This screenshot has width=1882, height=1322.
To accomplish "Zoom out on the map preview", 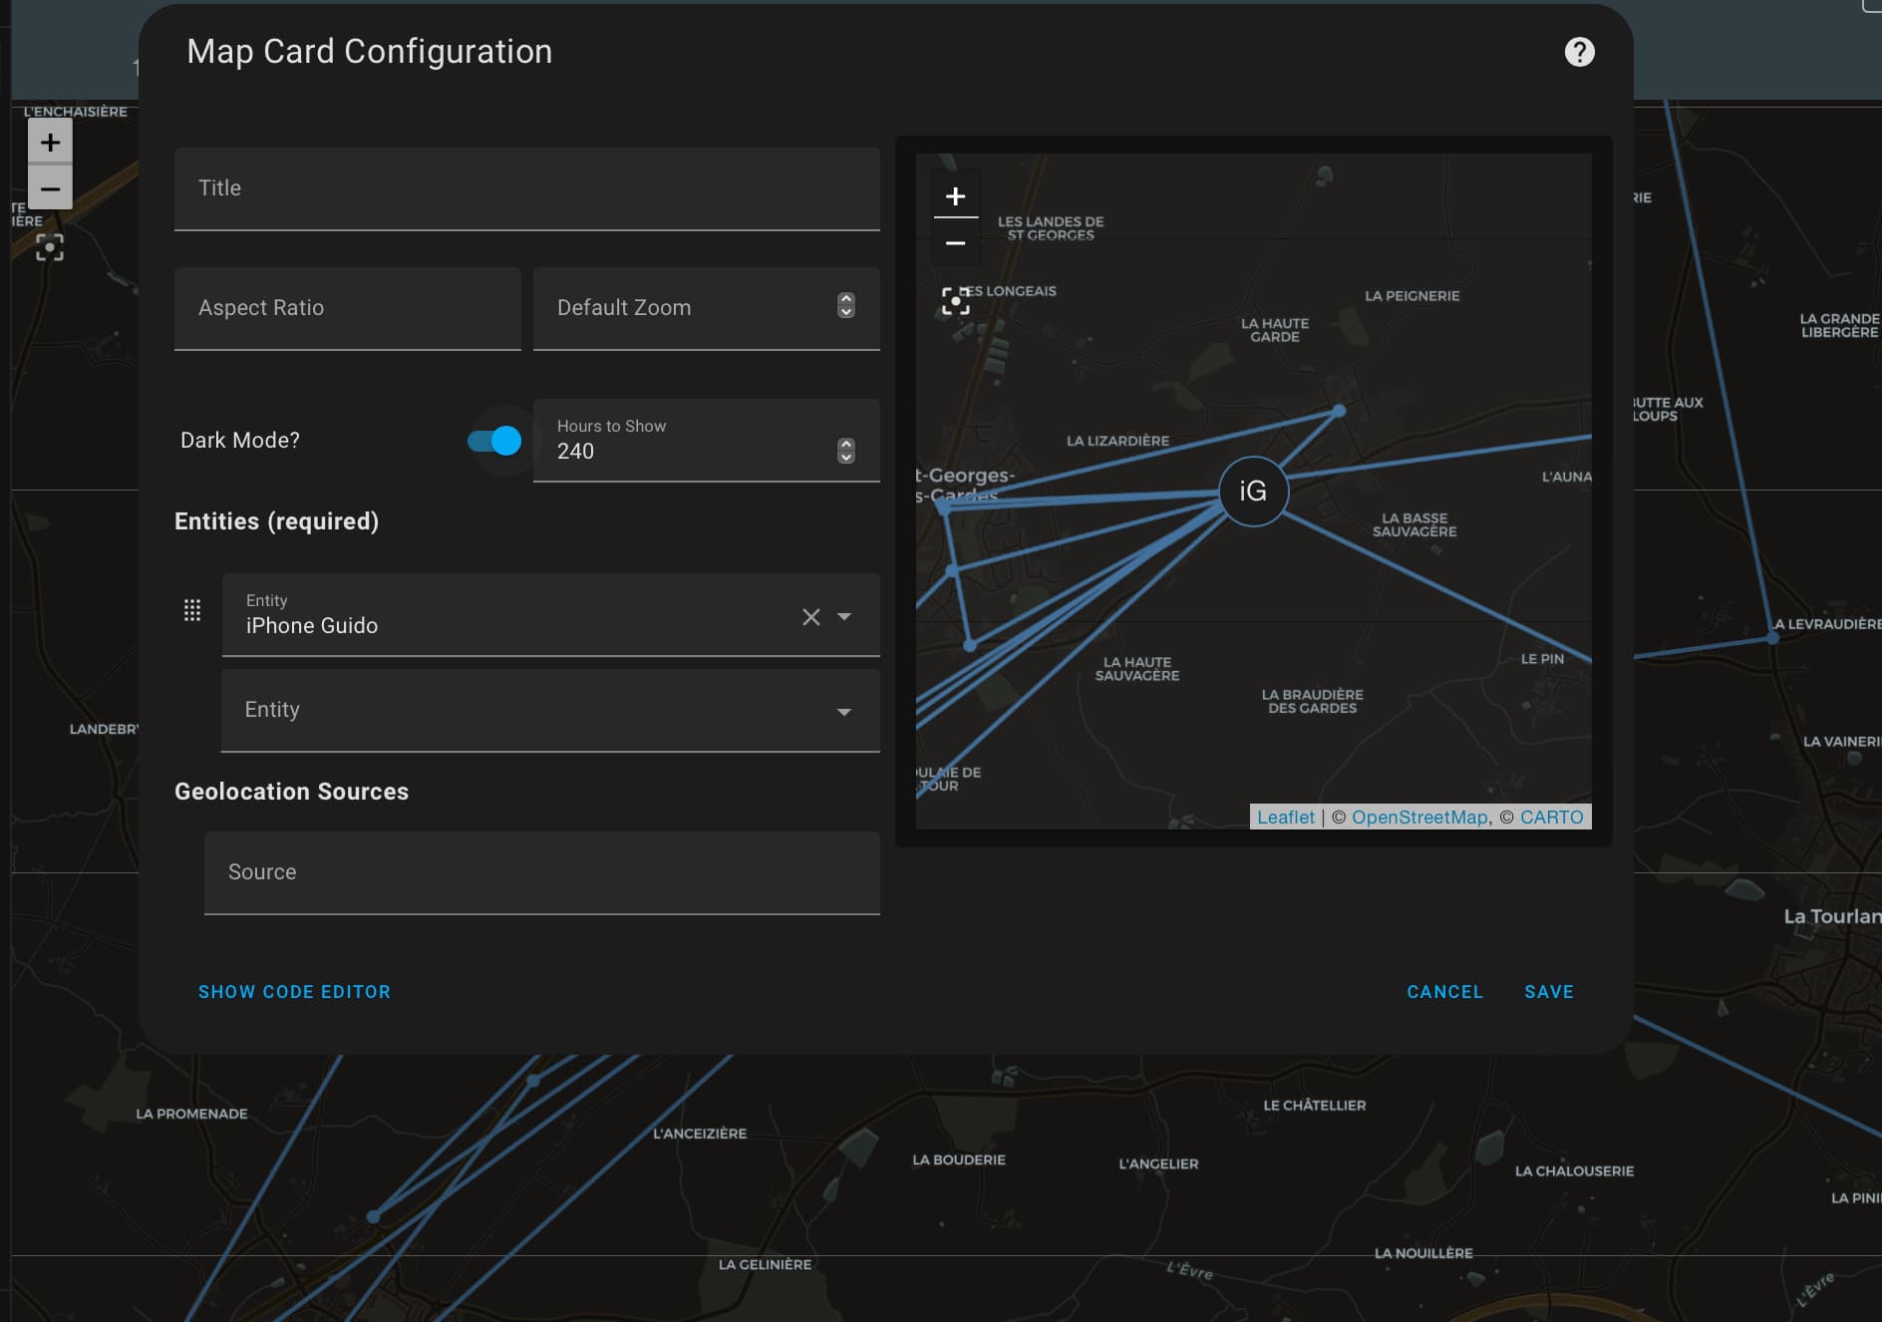I will coord(955,241).
